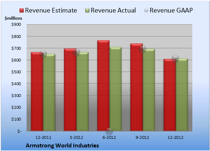Click the '12-2012' x-axis label
The image size is (210, 151).
pos(175,137)
